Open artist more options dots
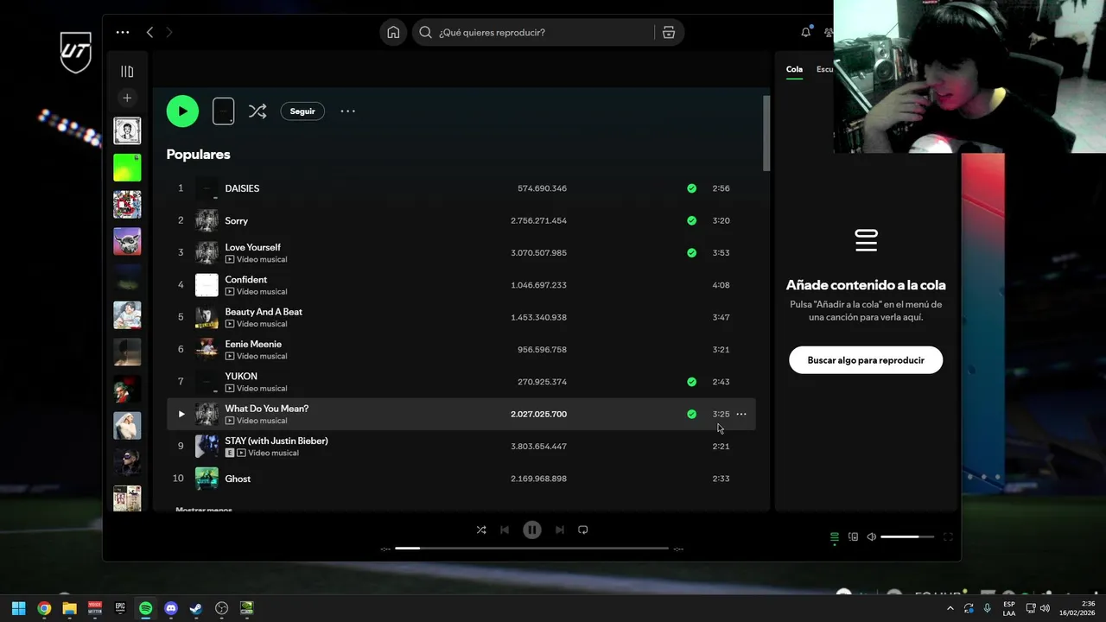The image size is (1106, 622). [x=347, y=111]
